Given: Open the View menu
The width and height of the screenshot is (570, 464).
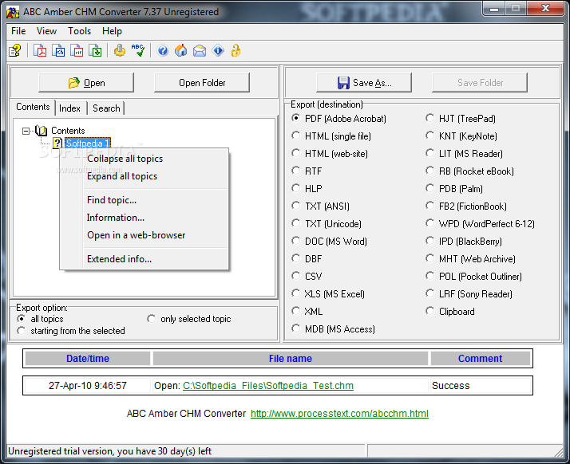Looking at the screenshot, I should click(46, 31).
